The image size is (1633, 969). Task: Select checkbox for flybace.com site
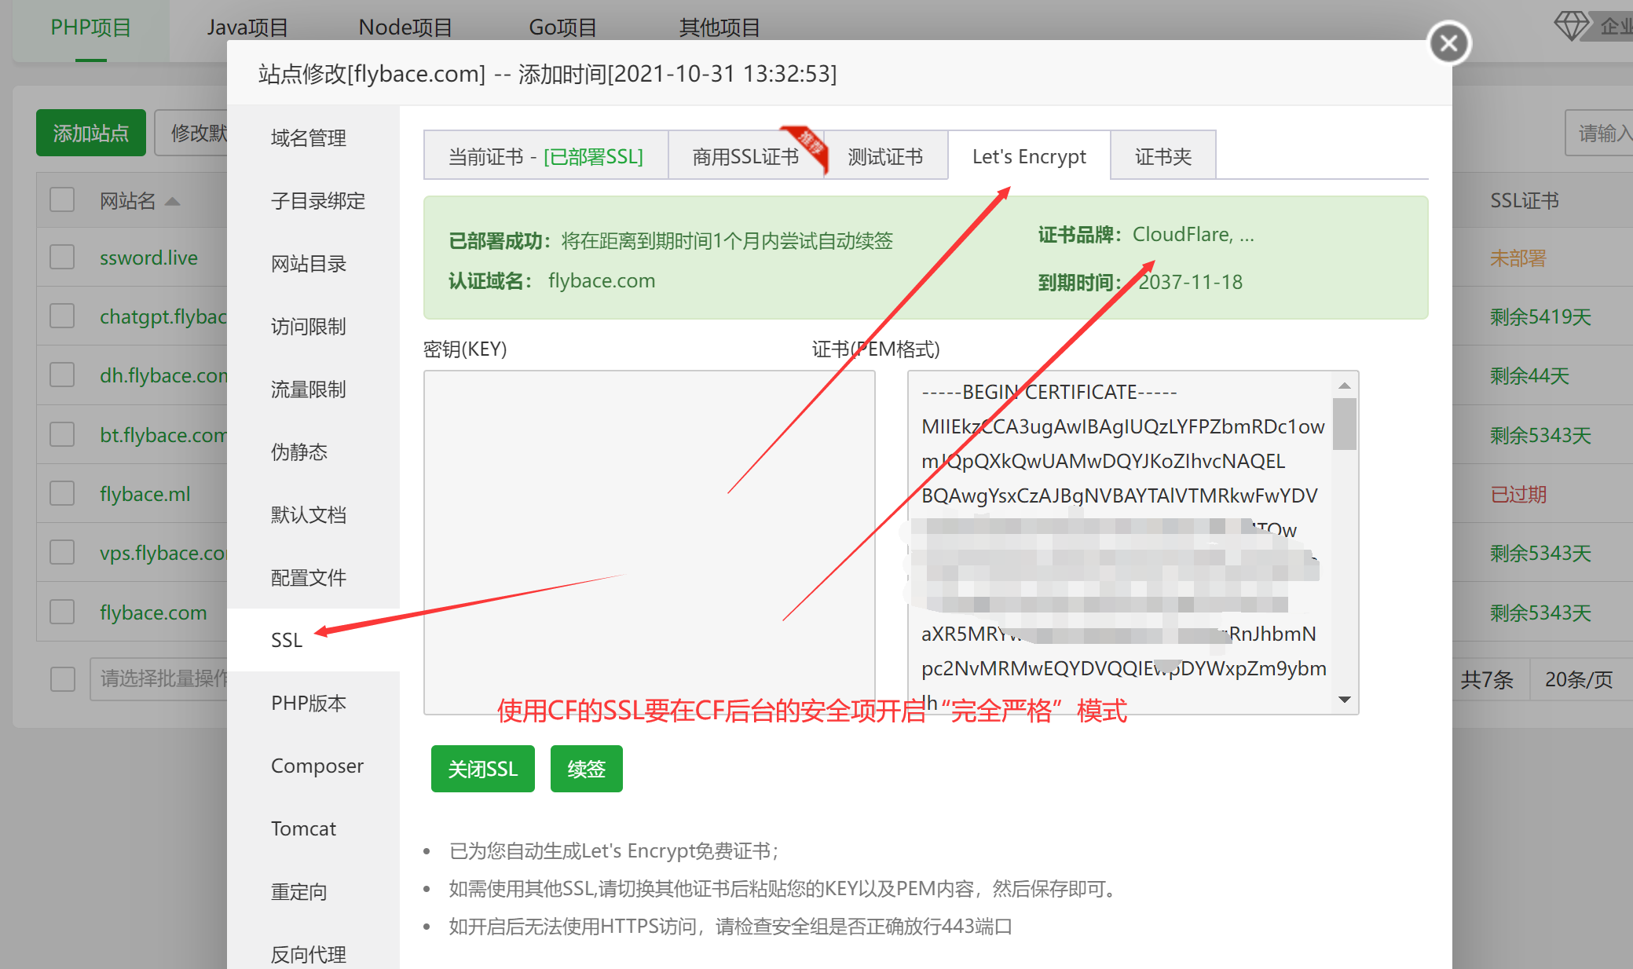click(x=62, y=612)
